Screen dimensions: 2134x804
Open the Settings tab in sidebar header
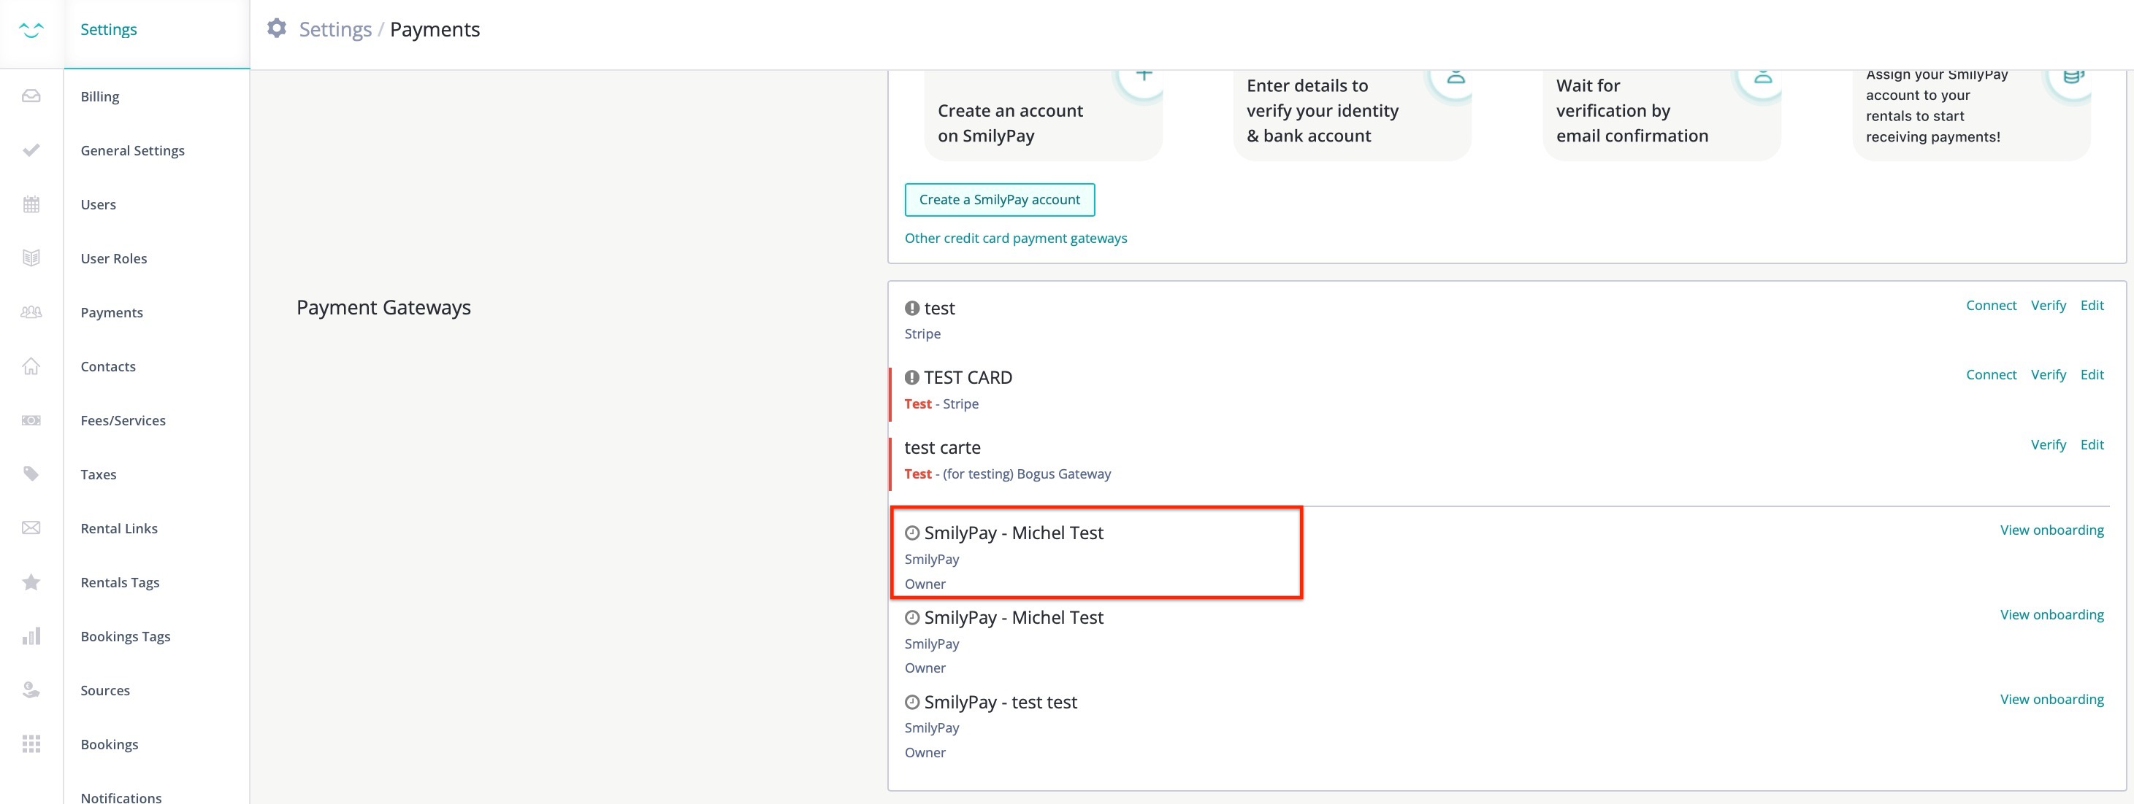tap(109, 30)
